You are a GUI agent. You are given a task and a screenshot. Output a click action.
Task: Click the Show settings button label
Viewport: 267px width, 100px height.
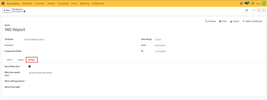(15, 81)
